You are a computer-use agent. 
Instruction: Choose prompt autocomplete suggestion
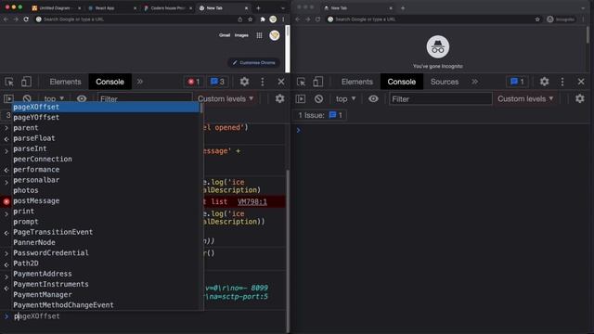tap(106, 222)
